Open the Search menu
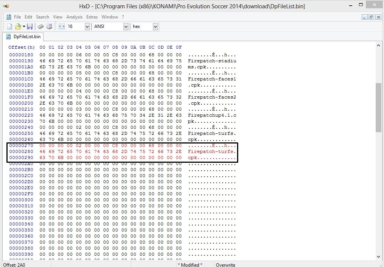This screenshot has height=267, width=384. pyautogui.click(x=43, y=17)
